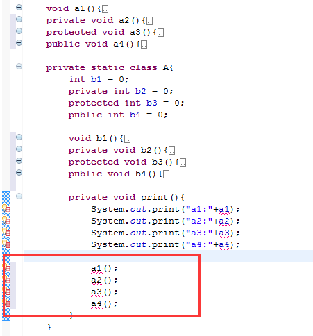Viewport: 313px width, 336px height.
Task: Collapse the private void print() method
Action: pyautogui.click(x=19, y=196)
